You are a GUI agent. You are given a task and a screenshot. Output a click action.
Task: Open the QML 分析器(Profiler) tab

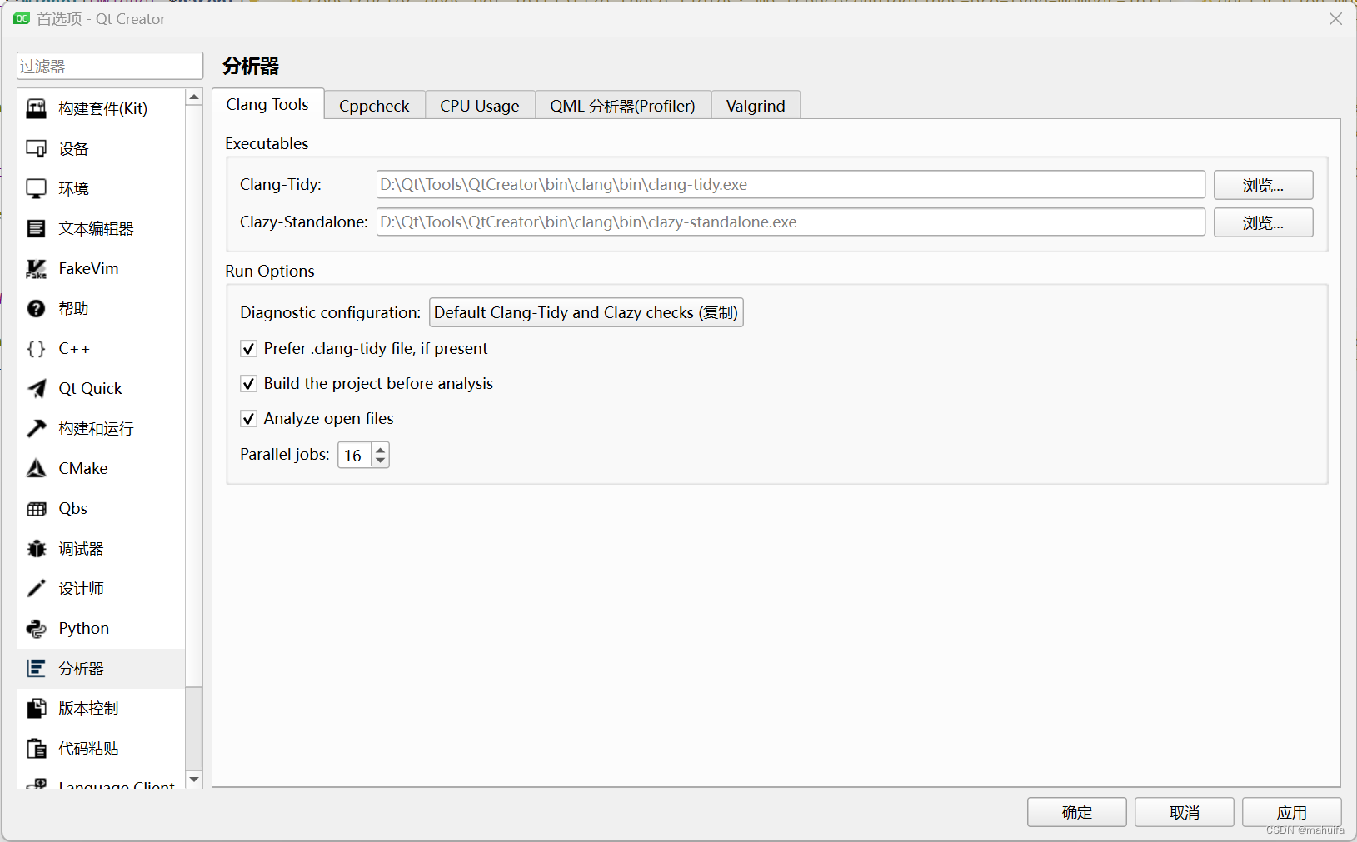(x=622, y=106)
